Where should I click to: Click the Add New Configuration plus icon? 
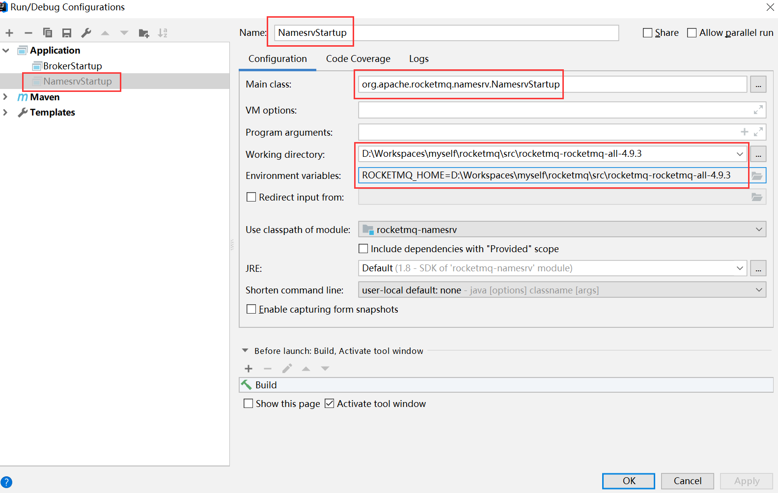(x=9, y=33)
